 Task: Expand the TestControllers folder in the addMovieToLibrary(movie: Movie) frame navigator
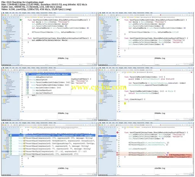[x=4, y=37]
